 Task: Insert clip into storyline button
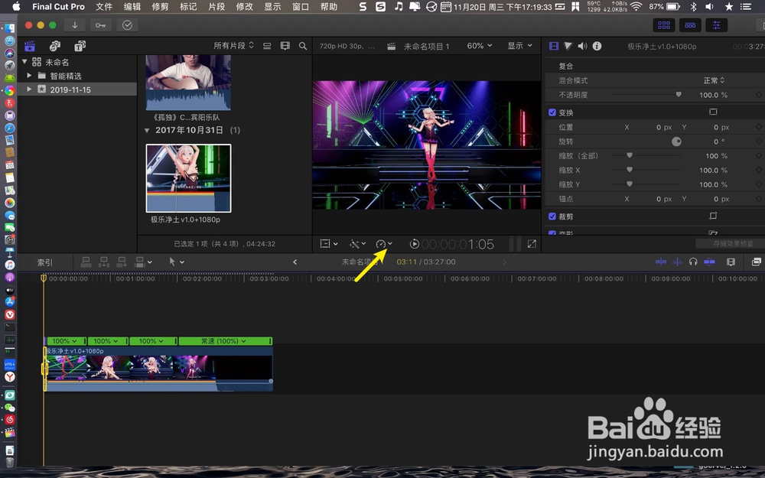(104, 262)
